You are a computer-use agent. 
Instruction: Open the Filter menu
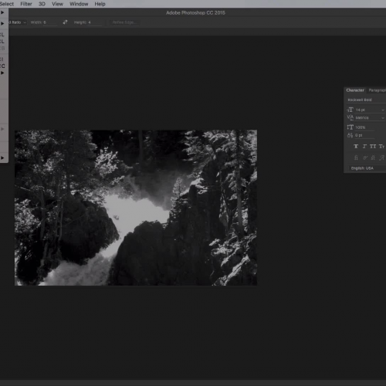26,4
